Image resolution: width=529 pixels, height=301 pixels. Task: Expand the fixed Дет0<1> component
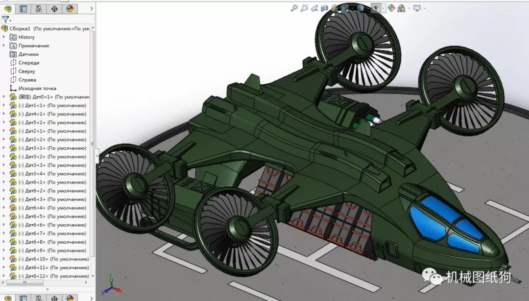point(4,97)
